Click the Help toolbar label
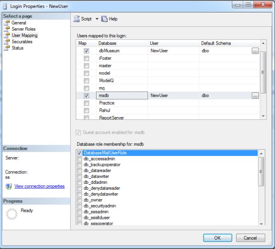Viewport: 275px width, 249px height. coord(113,19)
